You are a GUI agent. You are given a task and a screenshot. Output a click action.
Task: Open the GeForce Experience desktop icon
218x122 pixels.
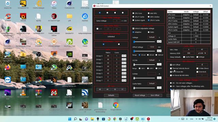tap(69, 54)
